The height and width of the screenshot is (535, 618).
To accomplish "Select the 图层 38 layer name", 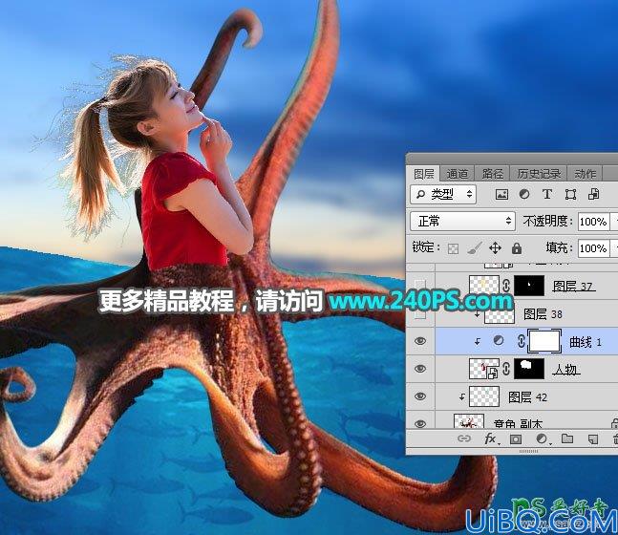I will click(x=543, y=314).
